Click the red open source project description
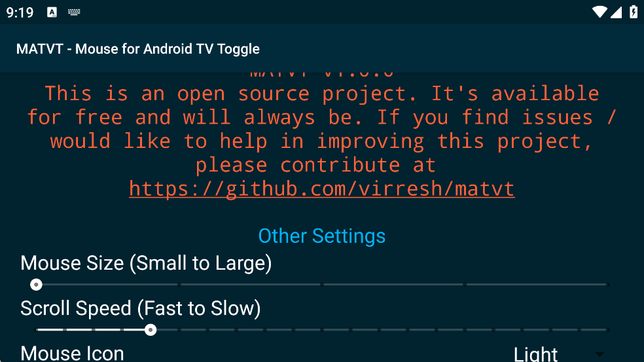Image resolution: width=644 pixels, height=362 pixels. pyautogui.click(x=321, y=130)
